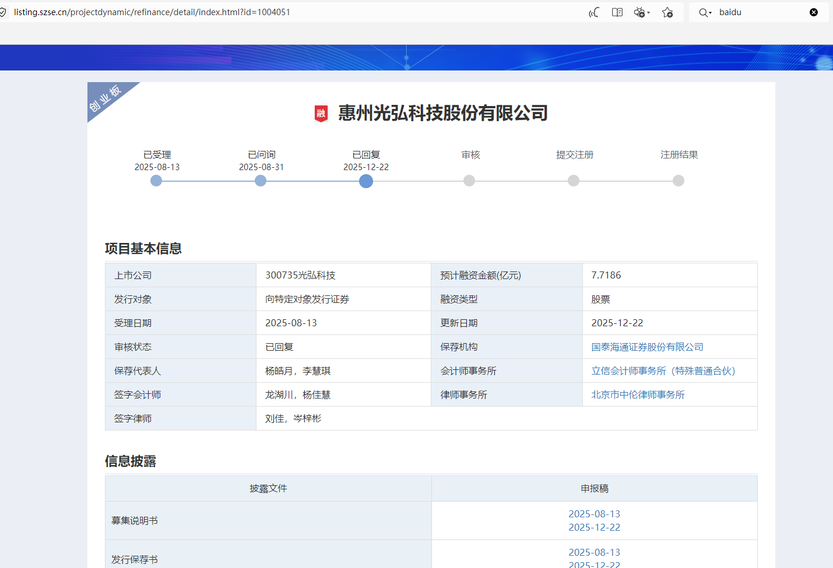Click the site security shield icon

tap(3, 12)
